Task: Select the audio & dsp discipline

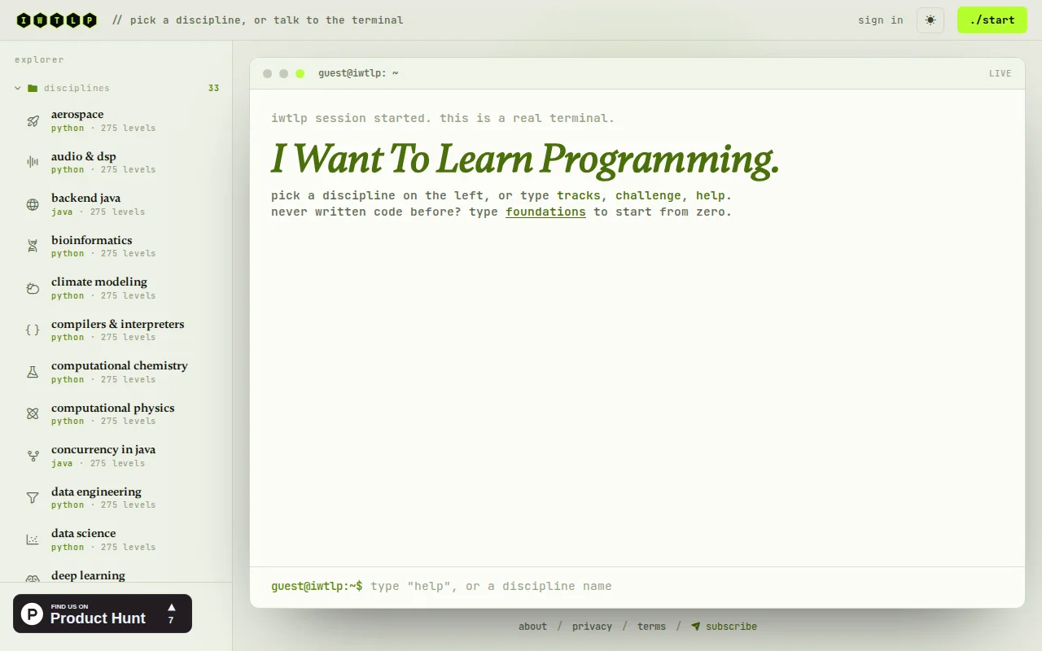Action: click(x=116, y=162)
